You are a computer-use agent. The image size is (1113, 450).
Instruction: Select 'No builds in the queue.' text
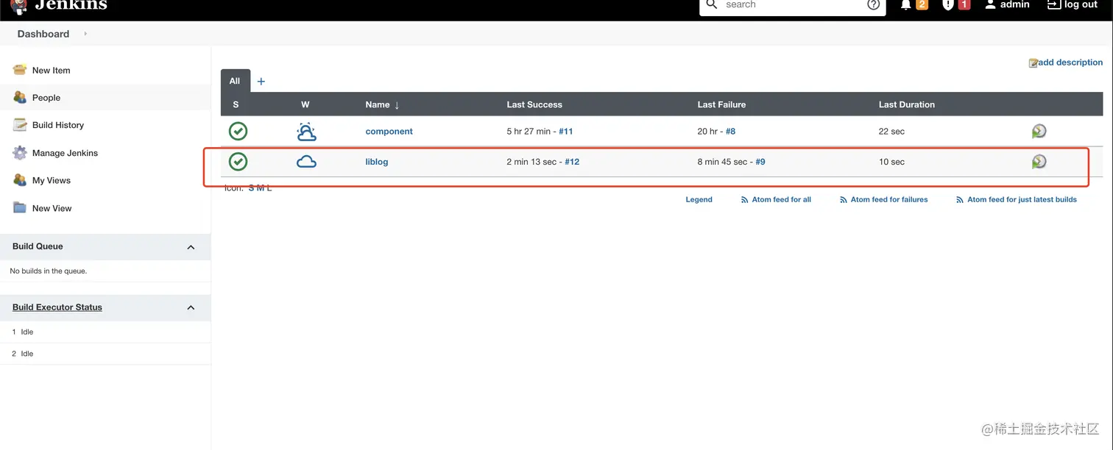(49, 271)
